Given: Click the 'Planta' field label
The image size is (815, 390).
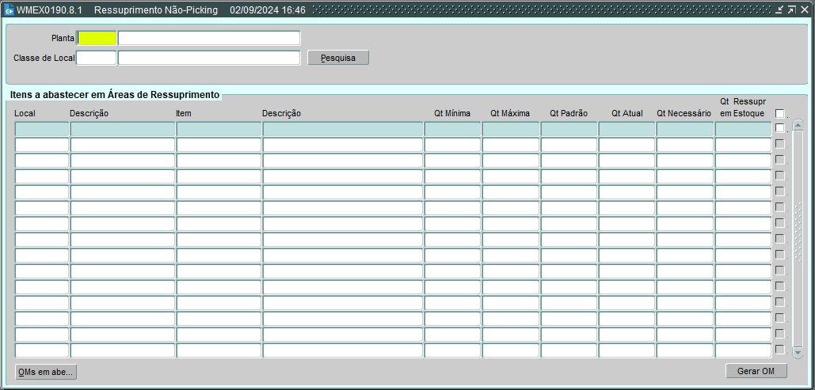Looking at the screenshot, I should pos(63,38).
